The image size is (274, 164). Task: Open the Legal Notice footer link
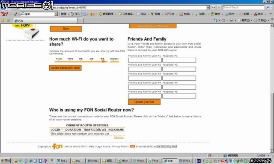103,146
